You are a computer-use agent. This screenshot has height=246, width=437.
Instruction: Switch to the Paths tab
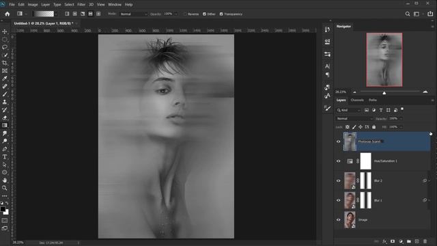tap(373, 100)
